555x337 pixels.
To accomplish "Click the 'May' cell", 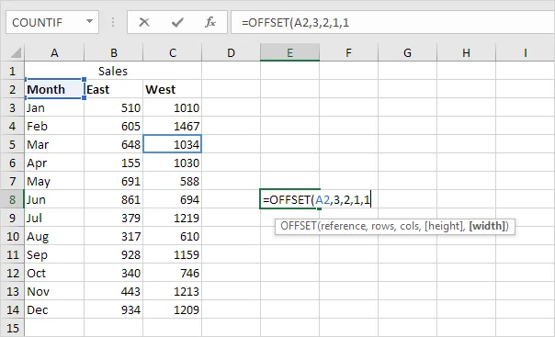I will [54, 181].
